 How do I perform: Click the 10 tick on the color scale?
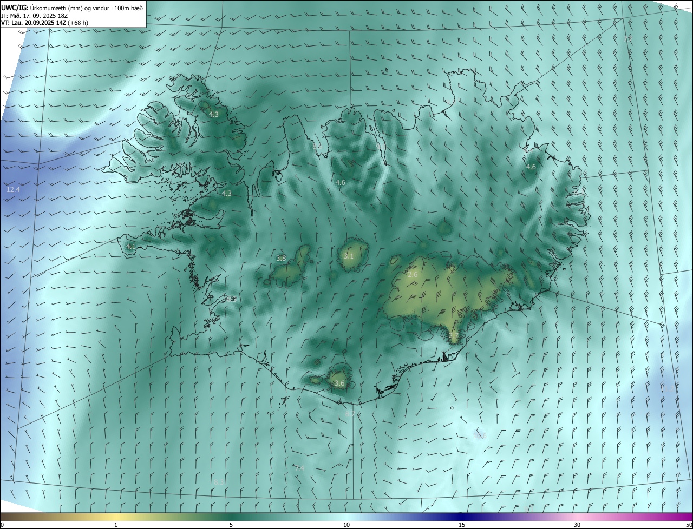tap(346, 525)
